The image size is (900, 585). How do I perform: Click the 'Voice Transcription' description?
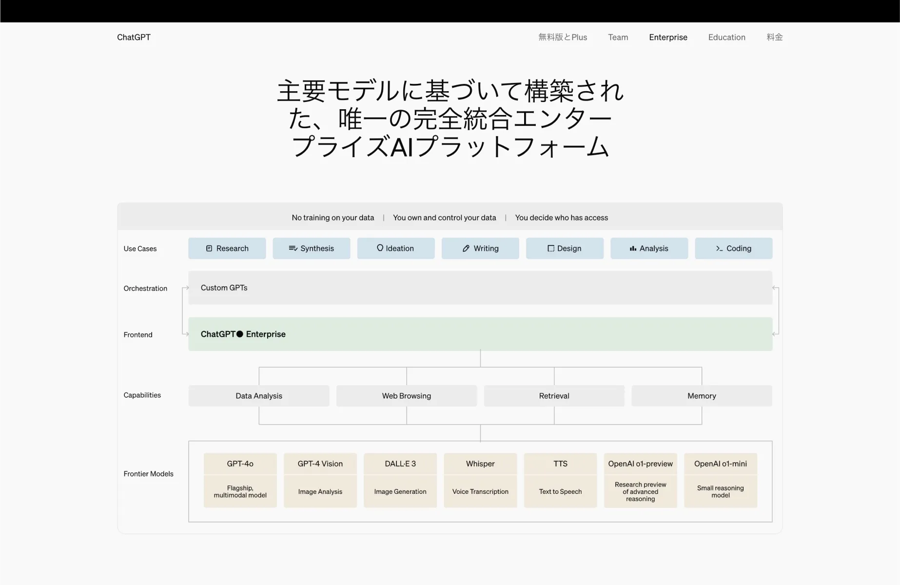(x=480, y=491)
